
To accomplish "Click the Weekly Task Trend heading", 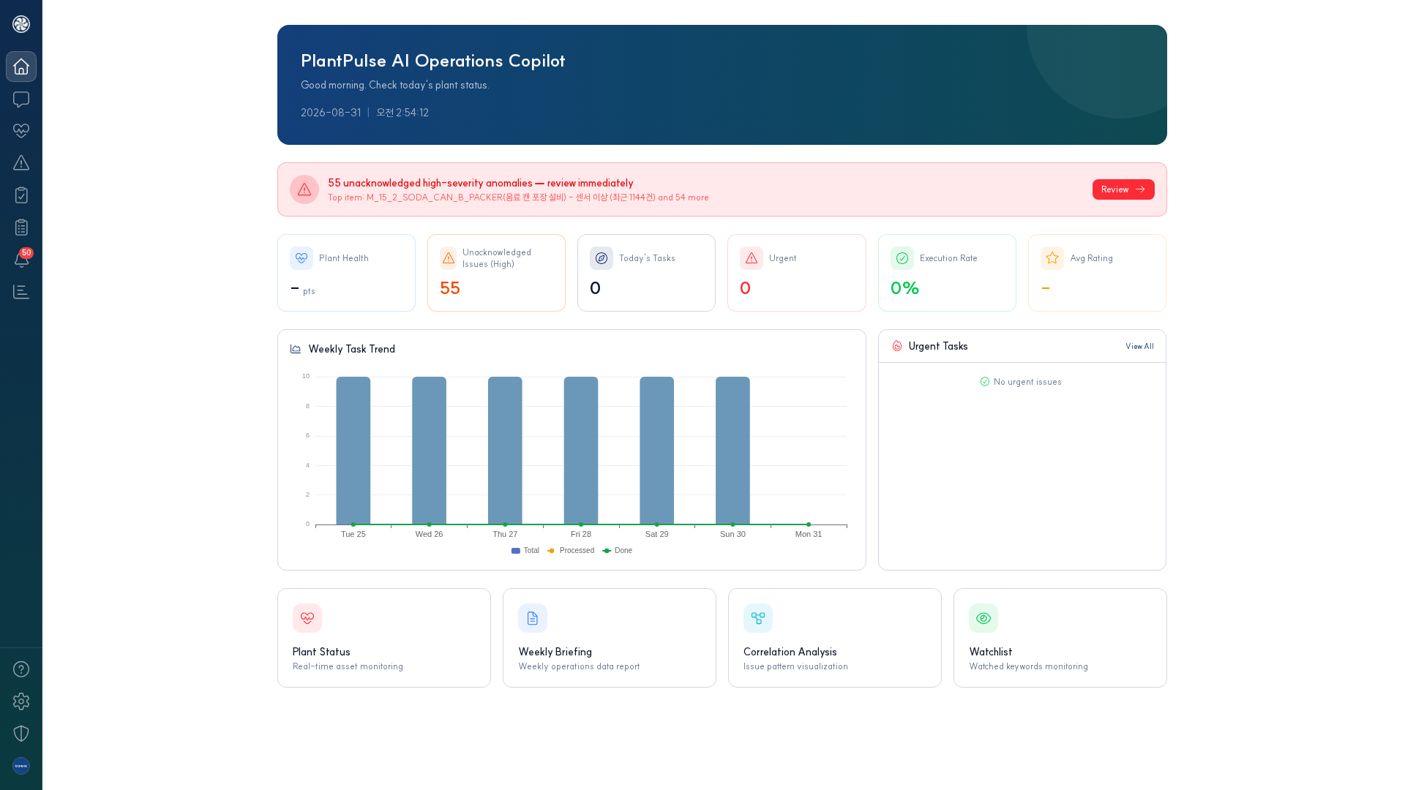I will (x=352, y=350).
